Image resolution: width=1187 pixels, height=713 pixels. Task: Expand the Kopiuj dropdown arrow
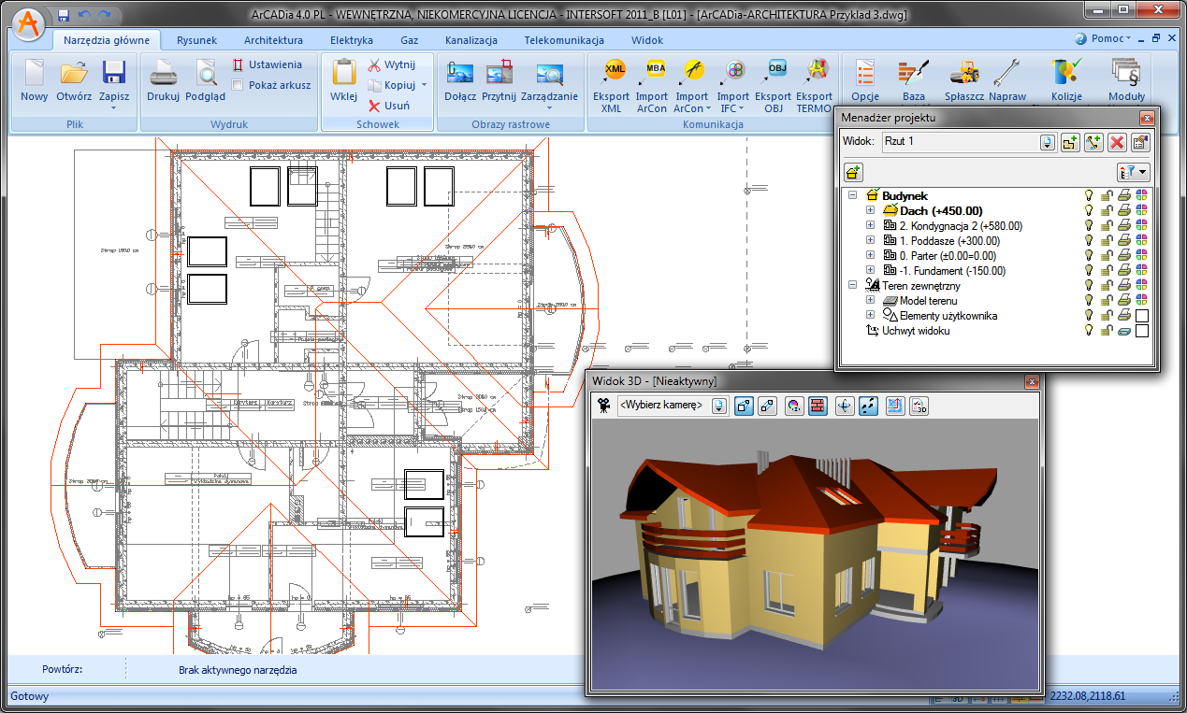424,85
